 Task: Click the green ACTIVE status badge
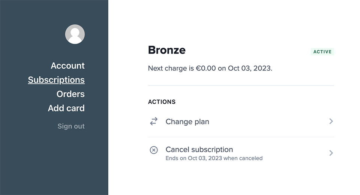322,52
